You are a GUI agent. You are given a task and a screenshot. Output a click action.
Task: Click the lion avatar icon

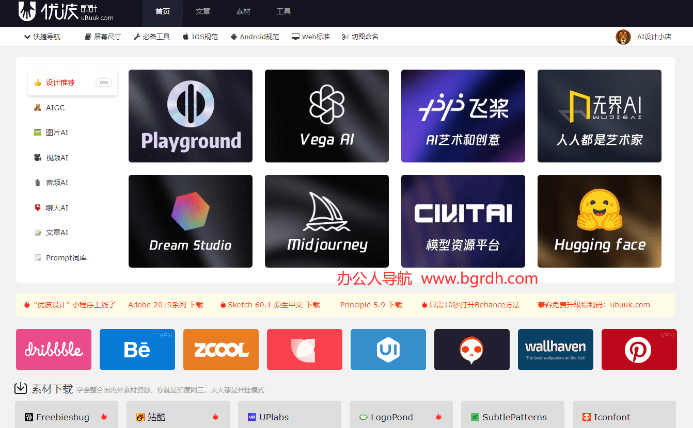pos(623,37)
